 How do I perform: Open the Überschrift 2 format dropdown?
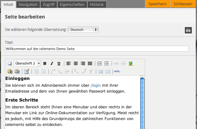tap(27, 64)
